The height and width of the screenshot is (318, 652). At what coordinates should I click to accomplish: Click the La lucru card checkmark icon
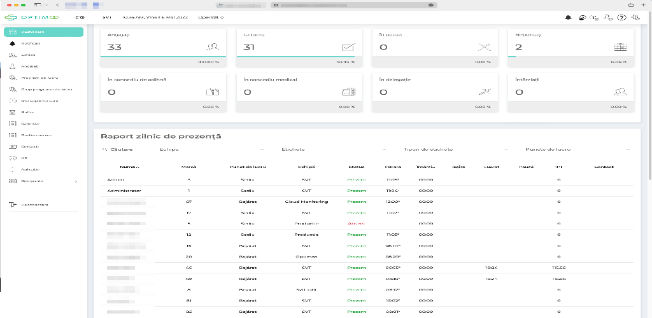348,47
